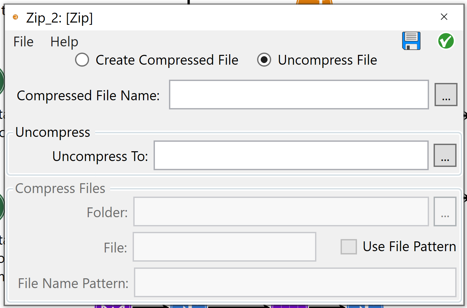This screenshot has height=308, width=467.
Task: Click the Uncompress To text field
Action: pyautogui.click(x=291, y=155)
